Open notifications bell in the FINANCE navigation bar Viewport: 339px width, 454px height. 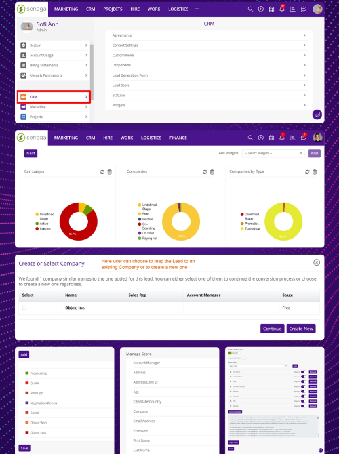pyautogui.click(x=282, y=137)
